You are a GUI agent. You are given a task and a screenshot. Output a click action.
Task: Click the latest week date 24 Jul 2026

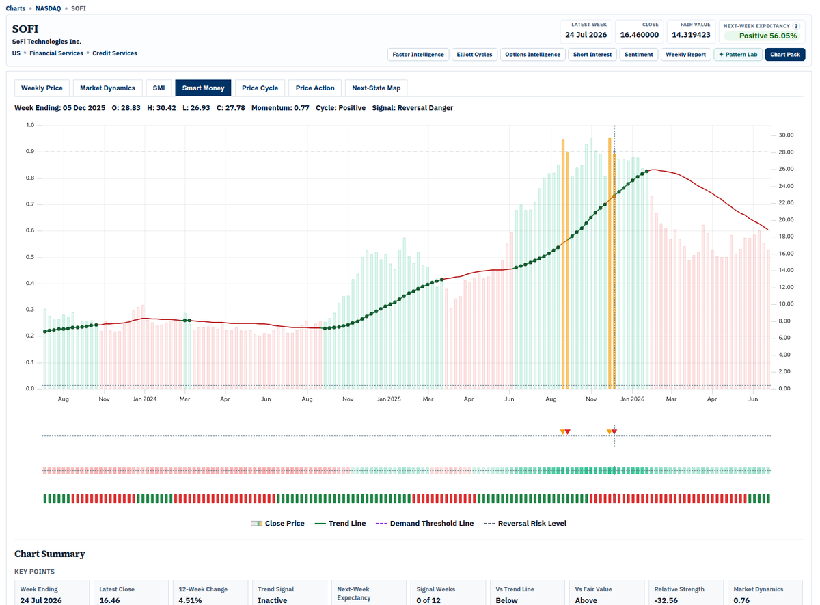586,35
